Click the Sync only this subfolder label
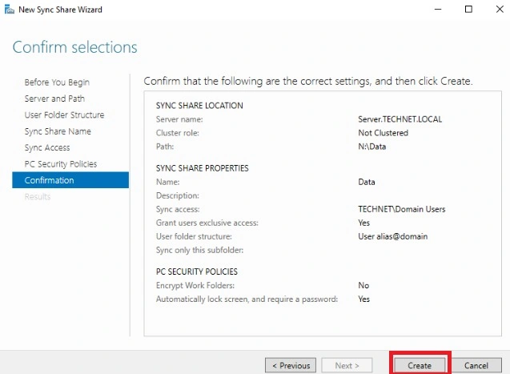Image resolution: width=510 pixels, height=374 pixels. pyautogui.click(x=199, y=250)
